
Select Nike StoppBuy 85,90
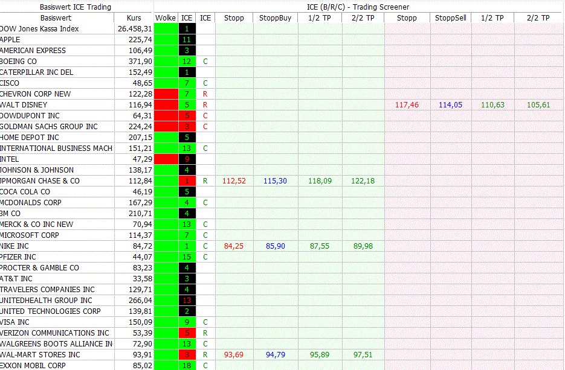tap(276, 246)
